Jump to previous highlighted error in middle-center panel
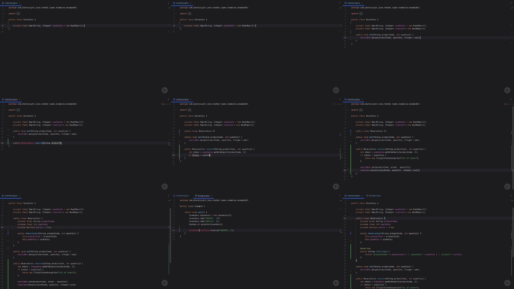This screenshot has height=289, width=514. click(x=338, y=104)
